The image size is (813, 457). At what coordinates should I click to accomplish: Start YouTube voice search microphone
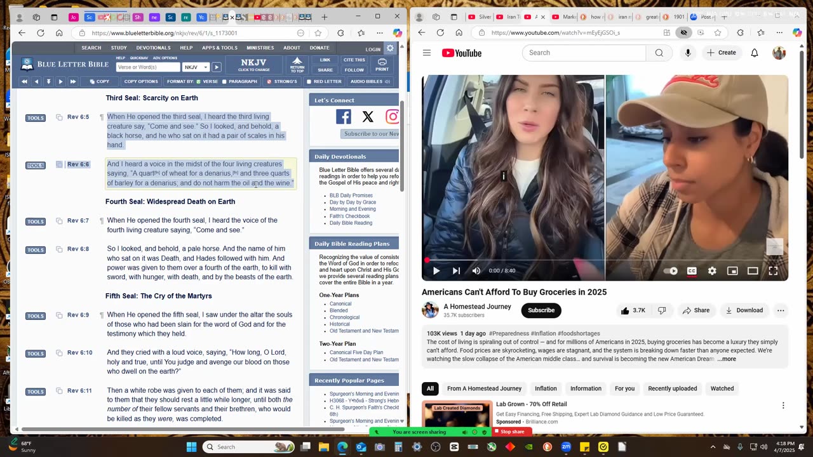(x=687, y=53)
